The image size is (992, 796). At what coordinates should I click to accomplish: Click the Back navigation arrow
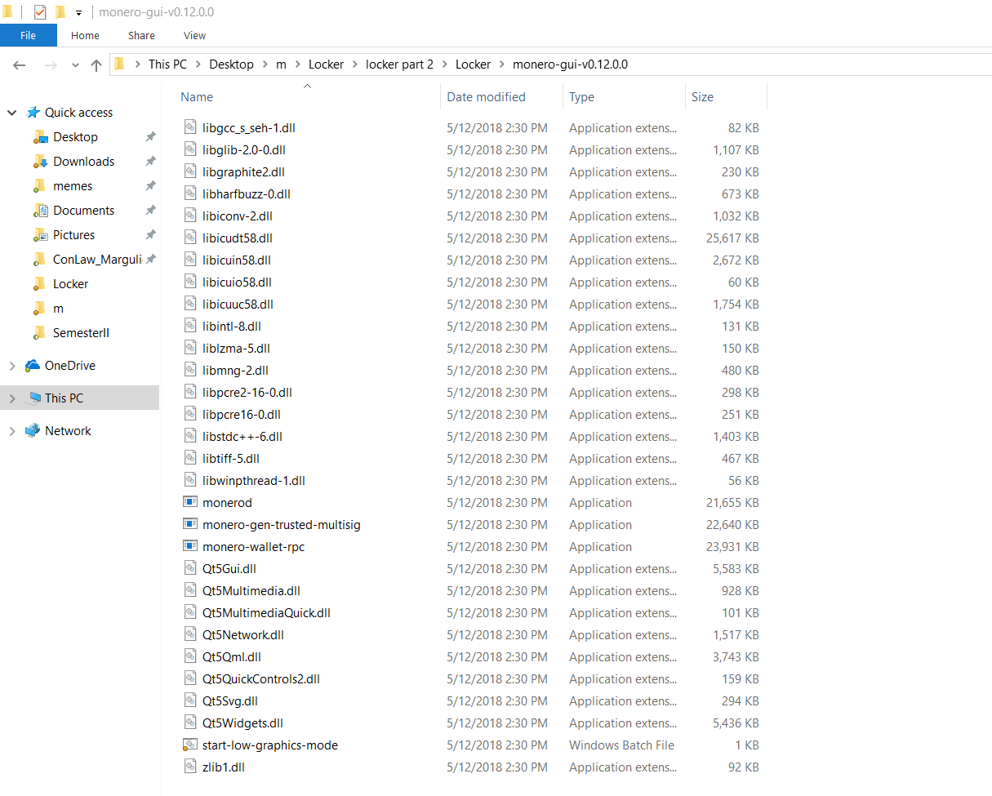pos(19,64)
